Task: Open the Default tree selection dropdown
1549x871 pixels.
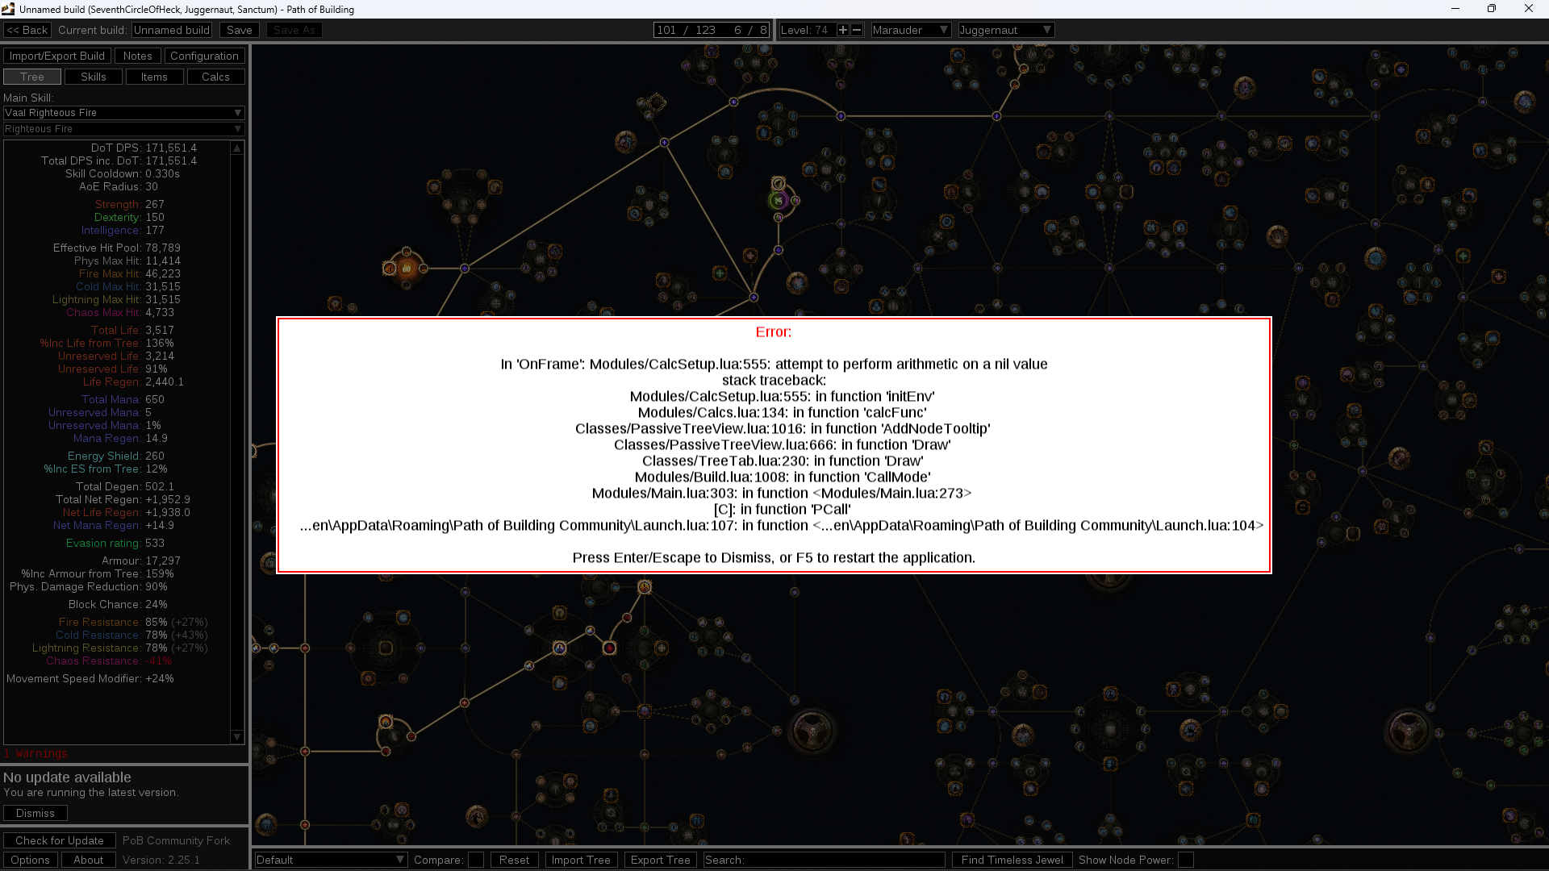Action: coord(330,860)
